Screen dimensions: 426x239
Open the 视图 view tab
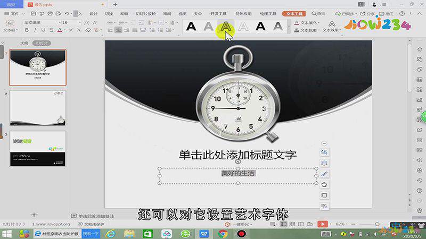click(x=182, y=14)
